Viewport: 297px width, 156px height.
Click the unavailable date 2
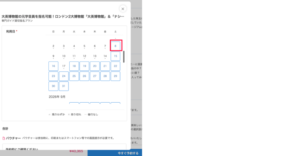[53, 46]
